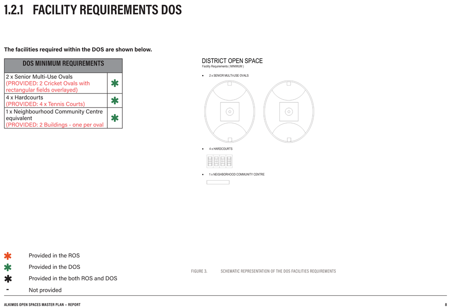Image resolution: width=451 pixels, height=308 pixels.
Task: Click the legend text "Provided in the DOS"
Action: (54, 267)
